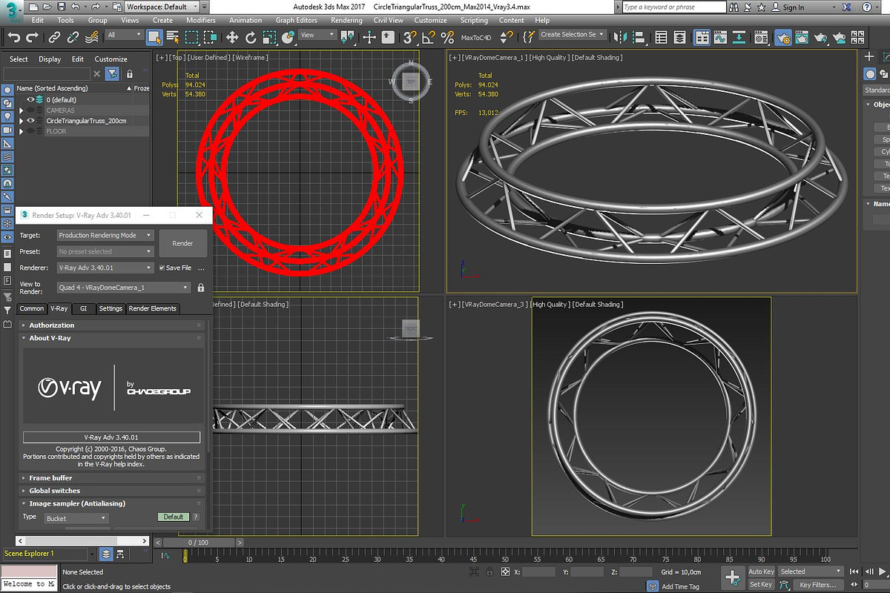Toggle visibility of FLOOR layer

click(31, 130)
